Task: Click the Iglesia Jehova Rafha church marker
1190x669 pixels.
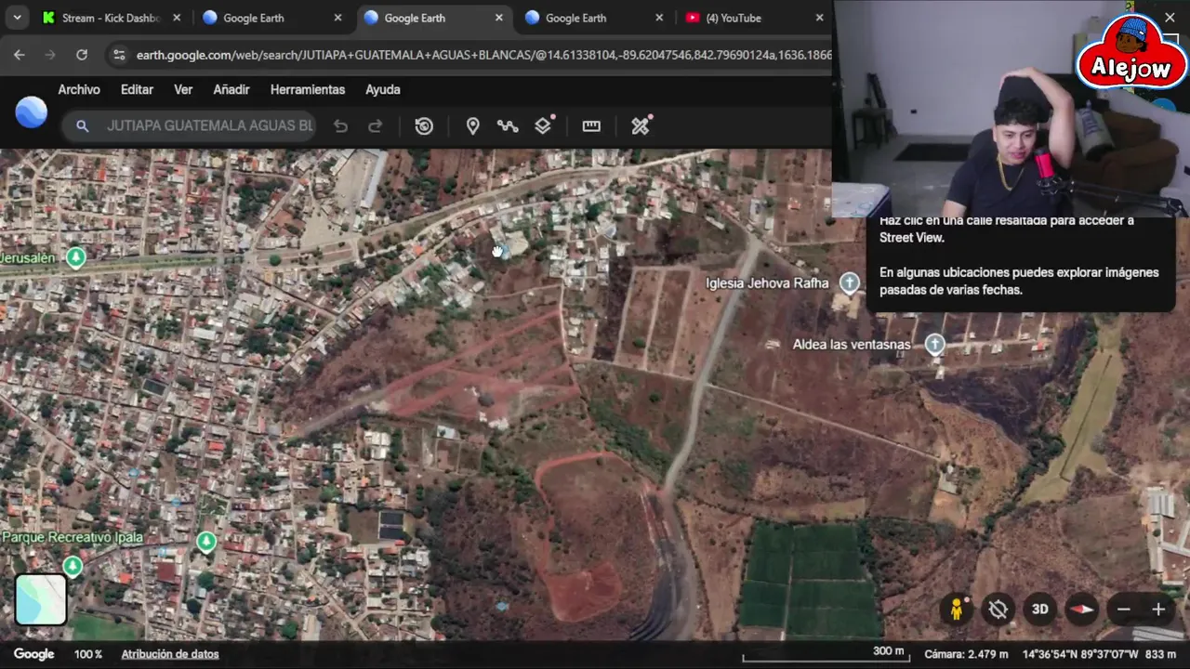Action: click(849, 282)
